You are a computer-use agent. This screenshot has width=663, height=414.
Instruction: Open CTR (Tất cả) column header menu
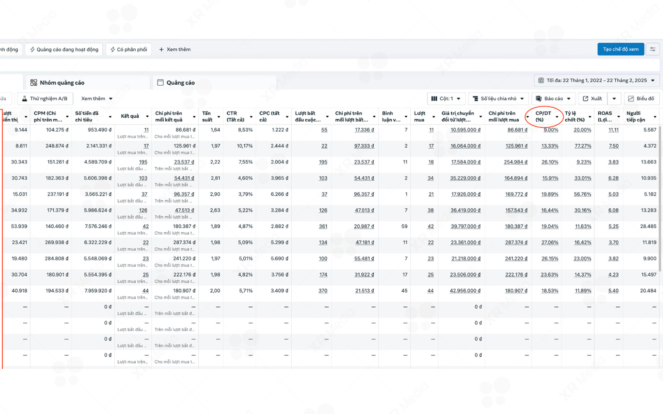251,117
